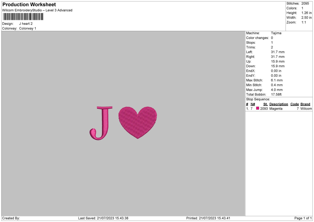Screen dimensions: 314x222
Task: Select the design name J heart 2
Action: click(x=26, y=24)
